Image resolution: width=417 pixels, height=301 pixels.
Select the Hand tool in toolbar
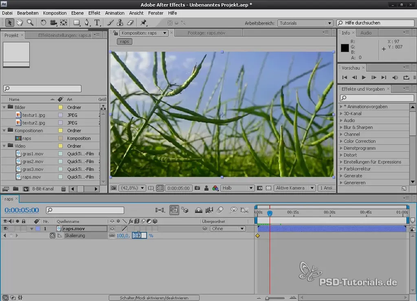[20, 23]
